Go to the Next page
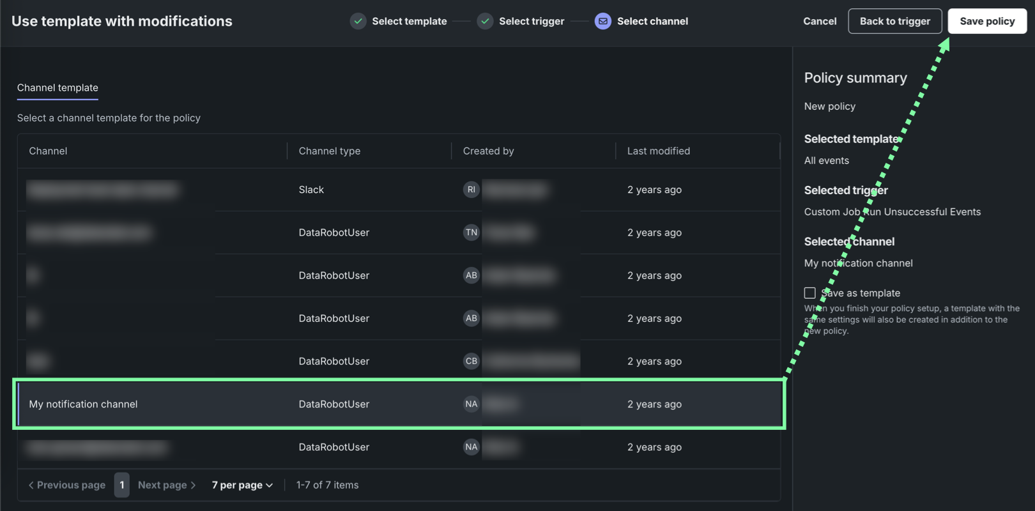Screen dimensions: 1035x511 (x=167, y=485)
